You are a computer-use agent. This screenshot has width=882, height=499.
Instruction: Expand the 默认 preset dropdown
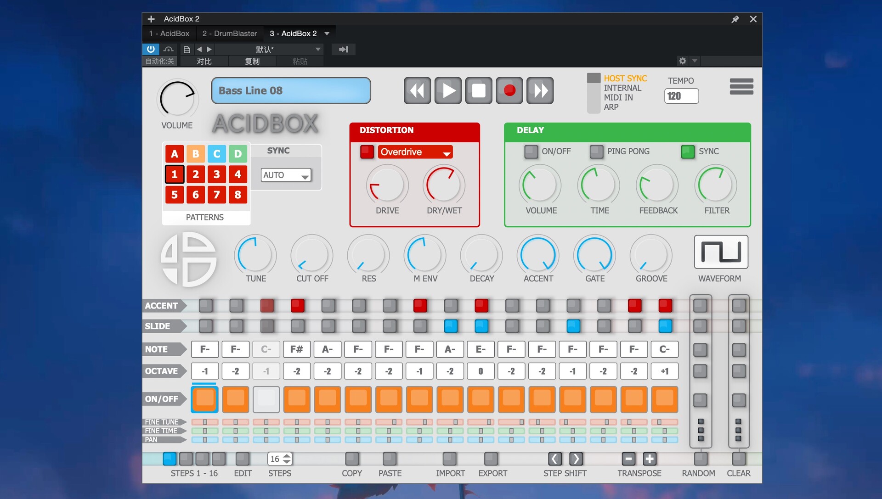click(317, 49)
